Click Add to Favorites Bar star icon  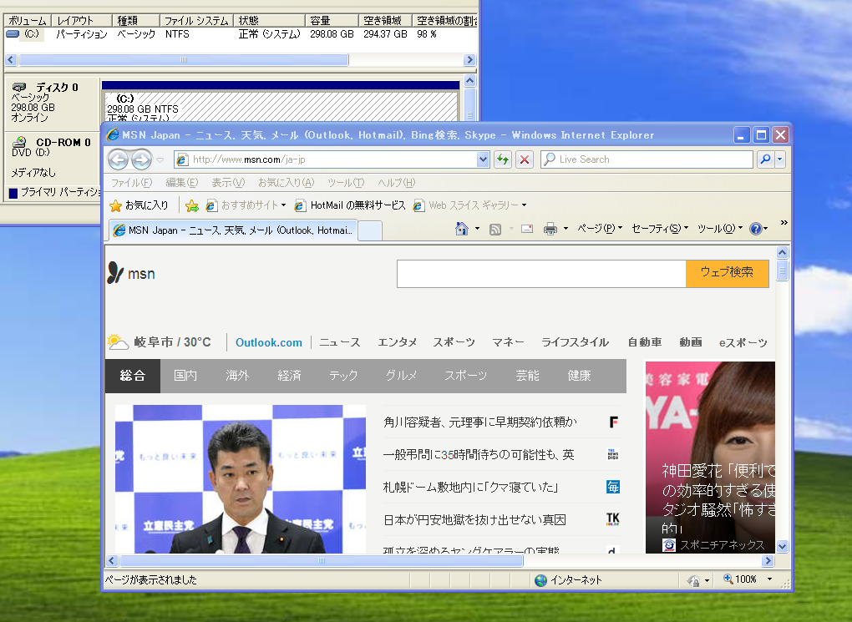pyautogui.click(x=192, y=205)
